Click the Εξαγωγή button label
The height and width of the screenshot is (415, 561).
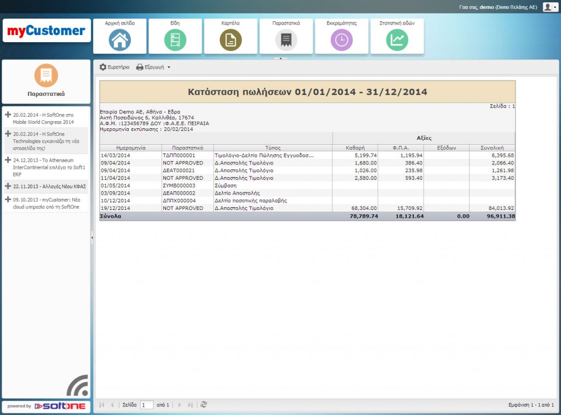(154, 67)
